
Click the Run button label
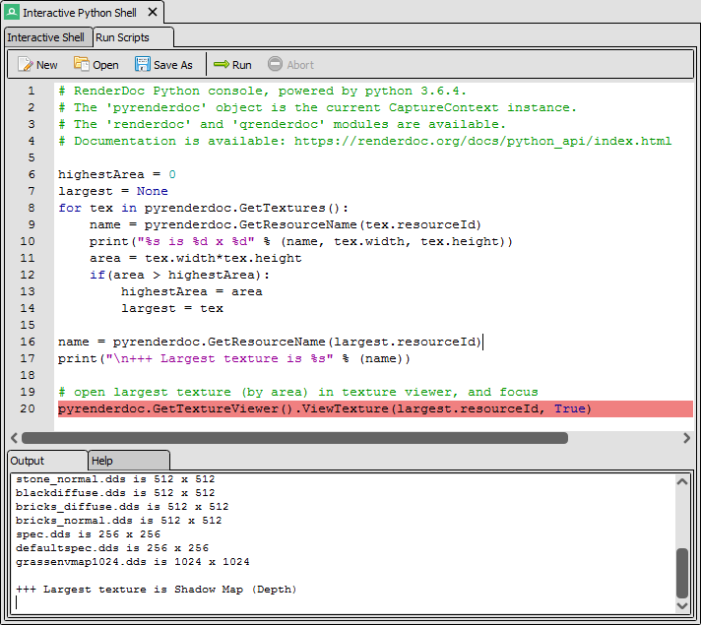click(x=242, y=65)
